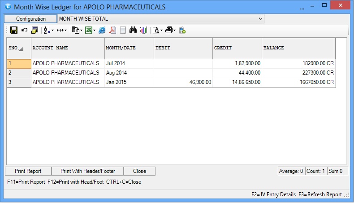The width and height of the screenshot is (354, 203).
Task: Click the Printer icon
Action: point(169,30)
